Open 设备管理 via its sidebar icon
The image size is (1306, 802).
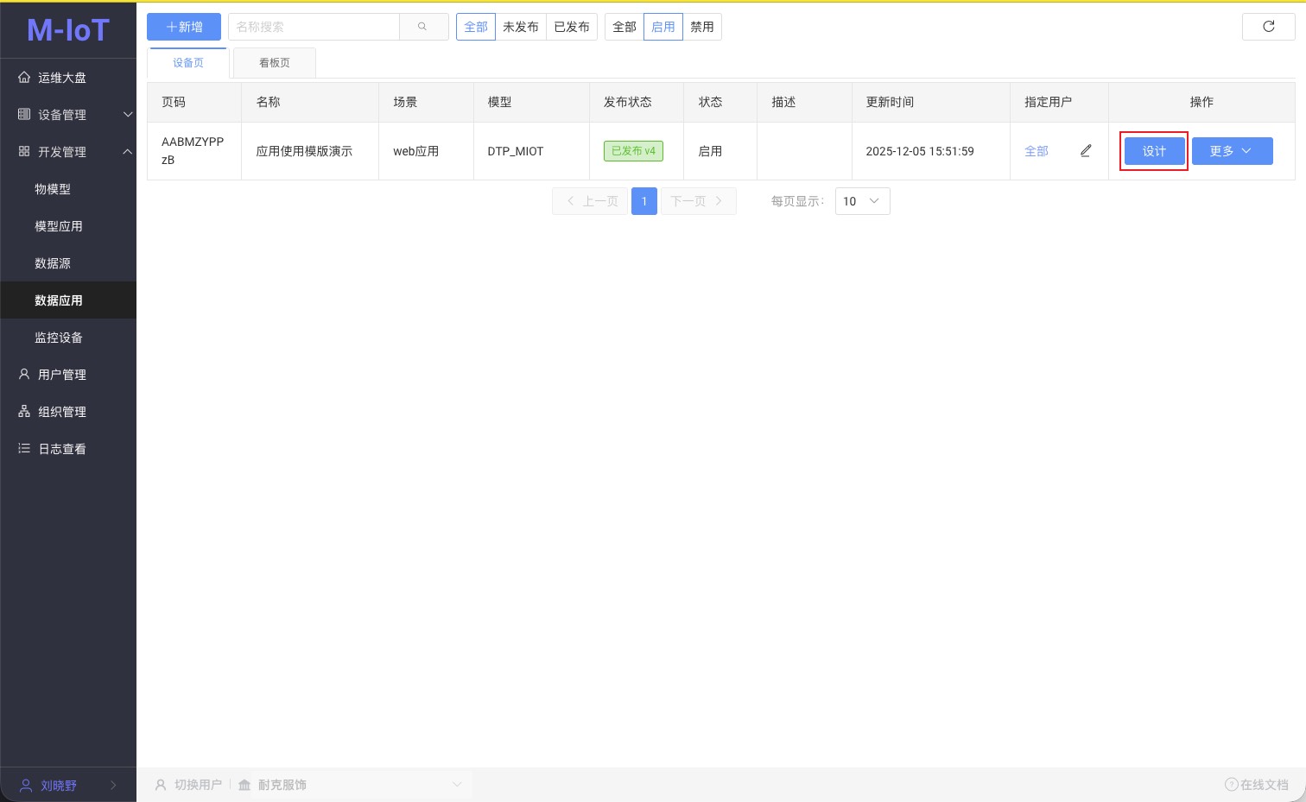(x=24, y=114)
